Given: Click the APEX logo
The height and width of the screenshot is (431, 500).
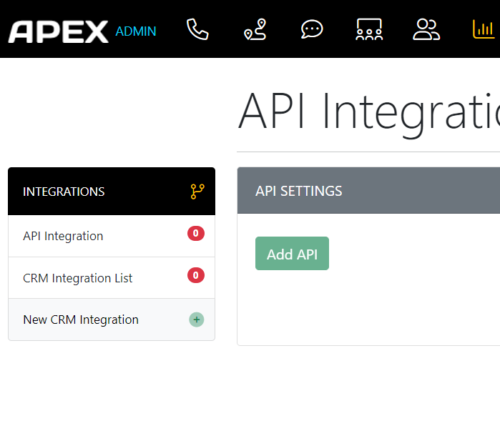Looking at the screenshot, I should [x=59, y=31].
